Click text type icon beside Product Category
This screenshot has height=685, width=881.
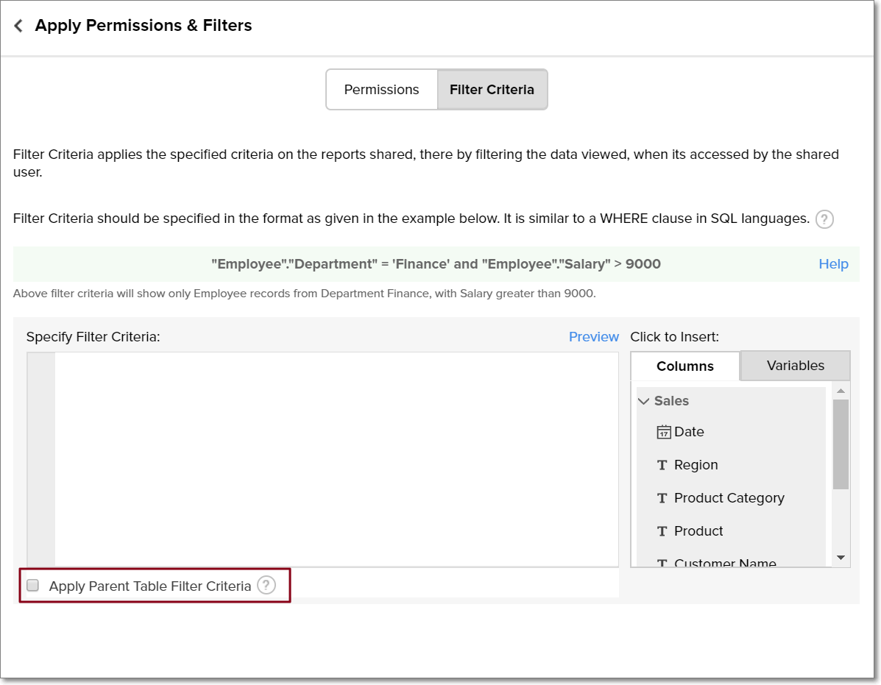pos(662,498)
